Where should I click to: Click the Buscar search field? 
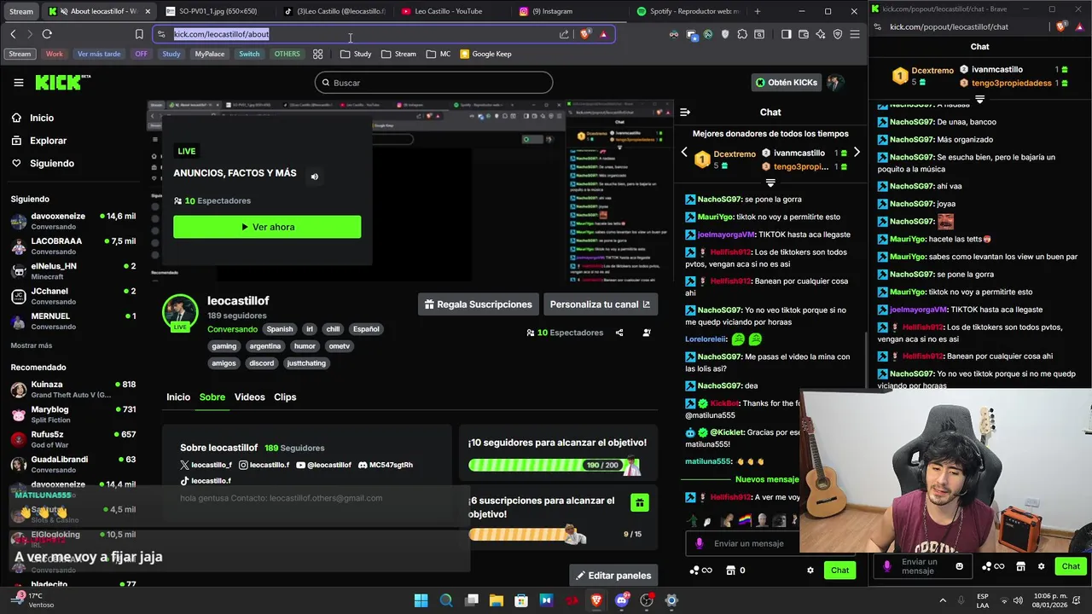433,83
